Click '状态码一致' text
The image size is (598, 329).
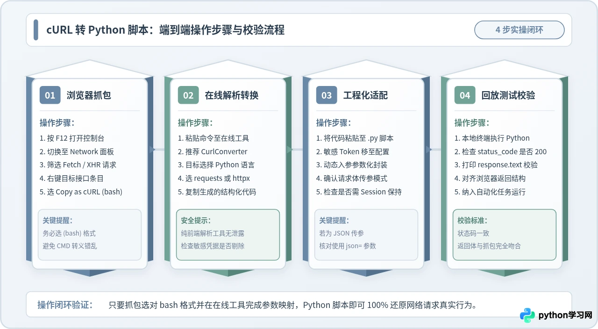[473, 233]
